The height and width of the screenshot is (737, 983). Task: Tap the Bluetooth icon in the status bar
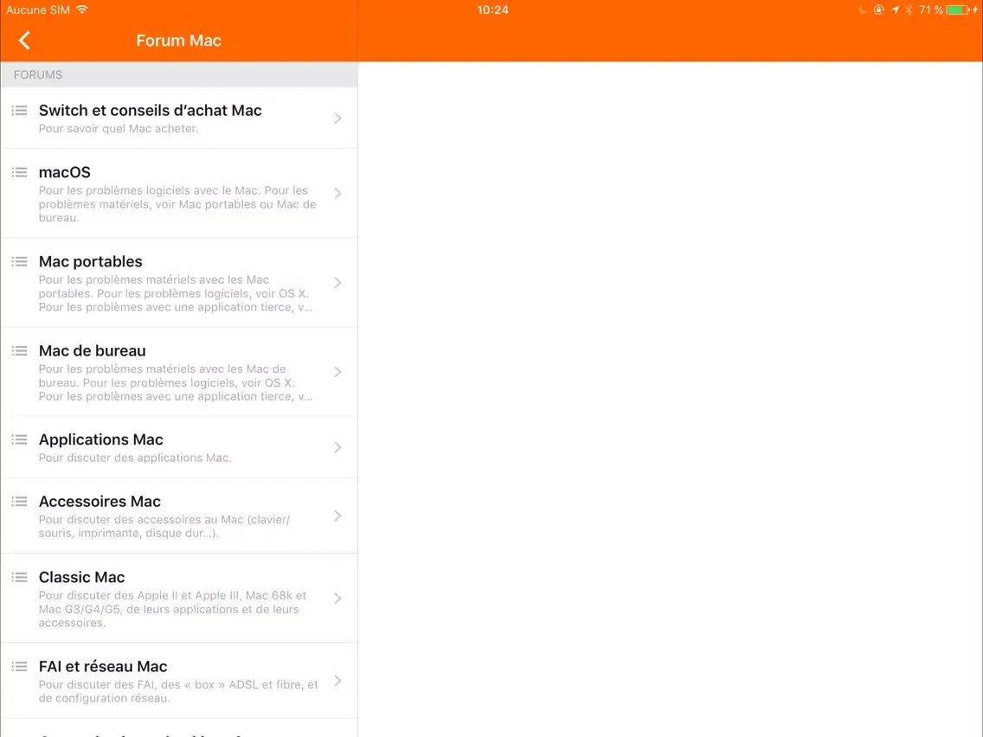[x=909, y=10]
